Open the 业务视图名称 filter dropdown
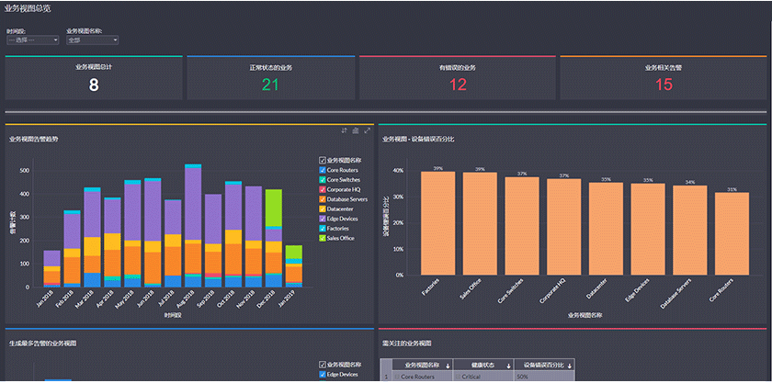This screenshot has height=383, width=772. [x=93, y=40]
